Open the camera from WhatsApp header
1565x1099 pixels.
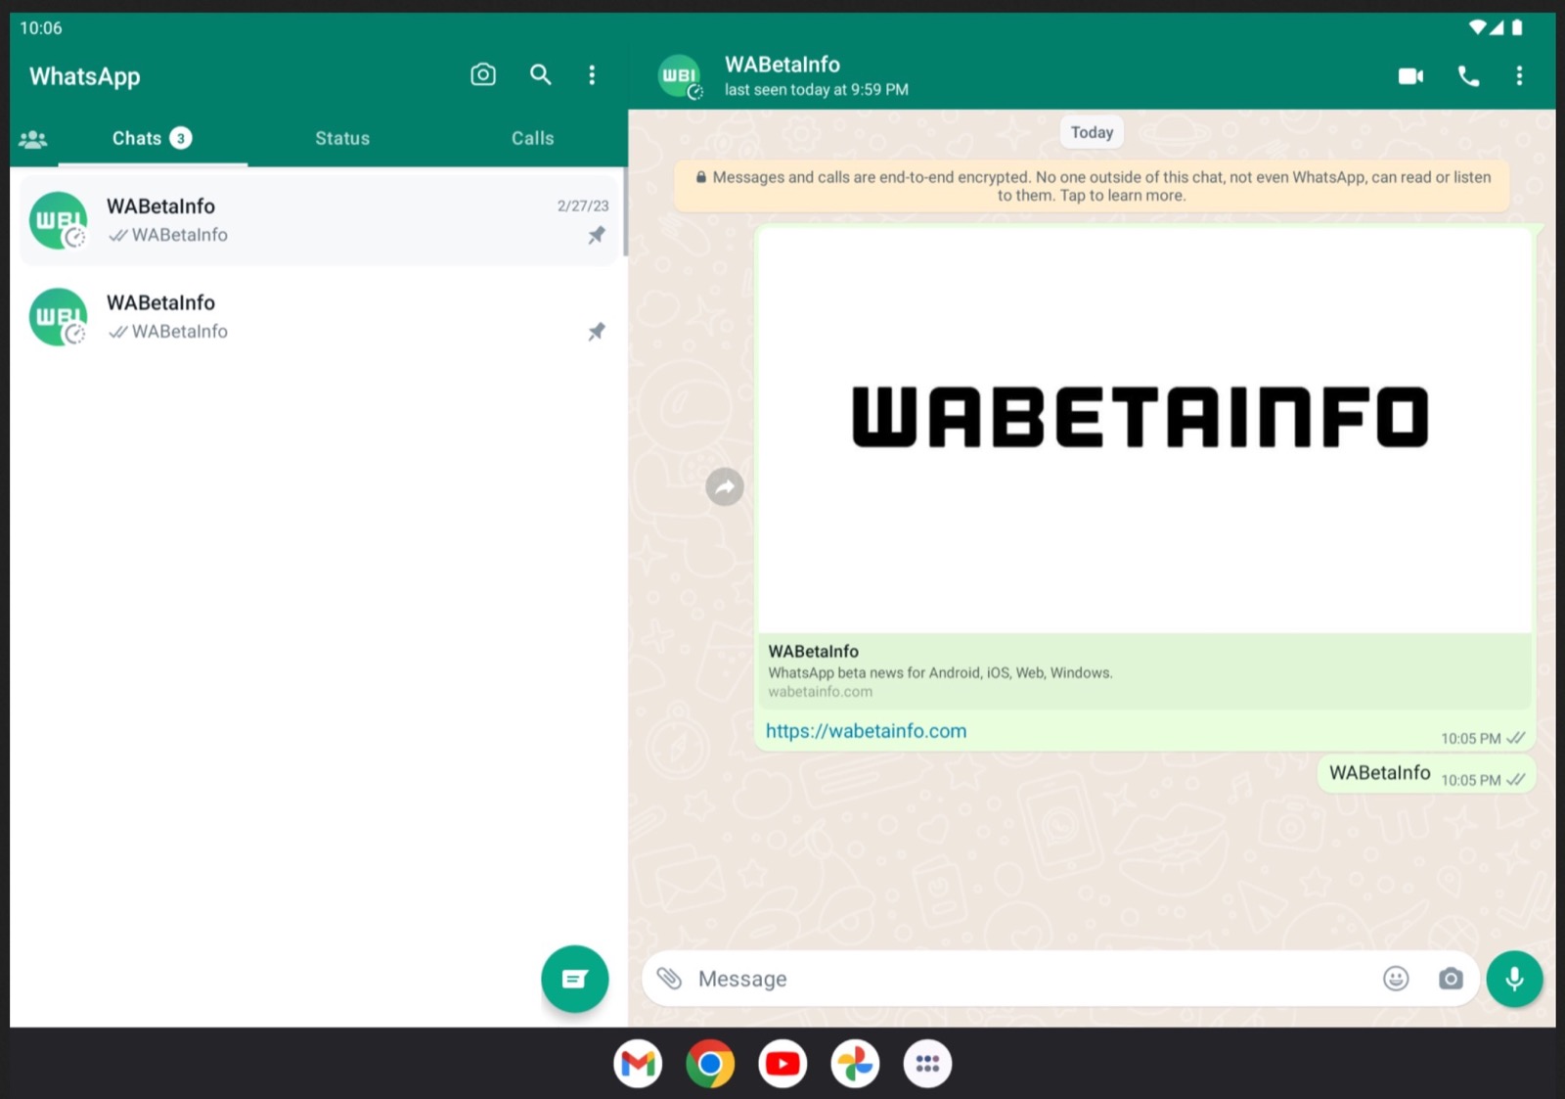click(x=483, y=75)
